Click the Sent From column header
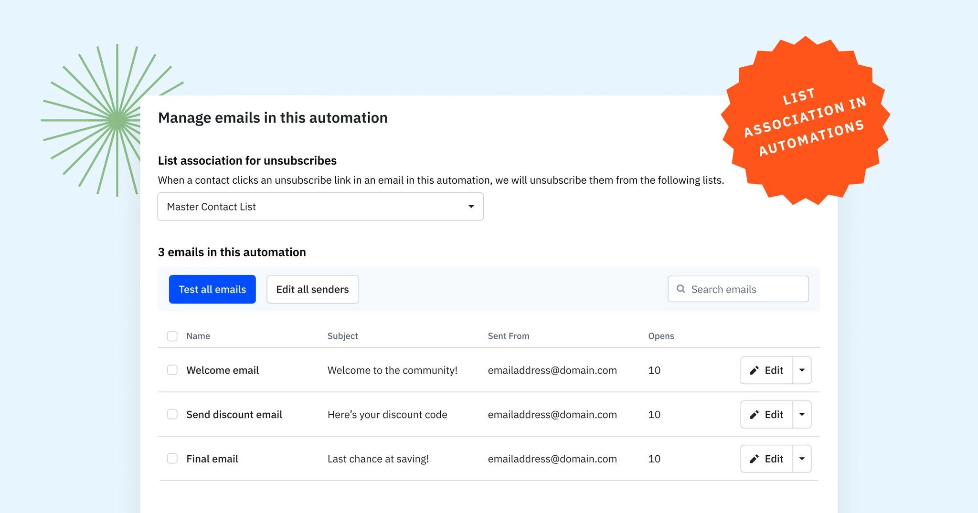978x513 pixels. (x=508, y=336)
